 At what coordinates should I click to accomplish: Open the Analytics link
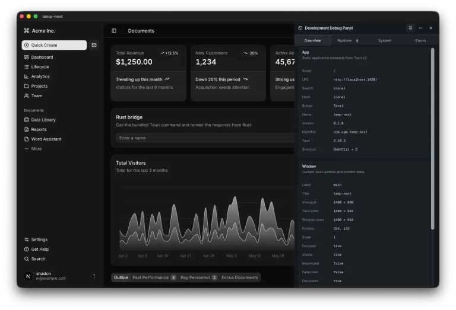coord(61,76)
